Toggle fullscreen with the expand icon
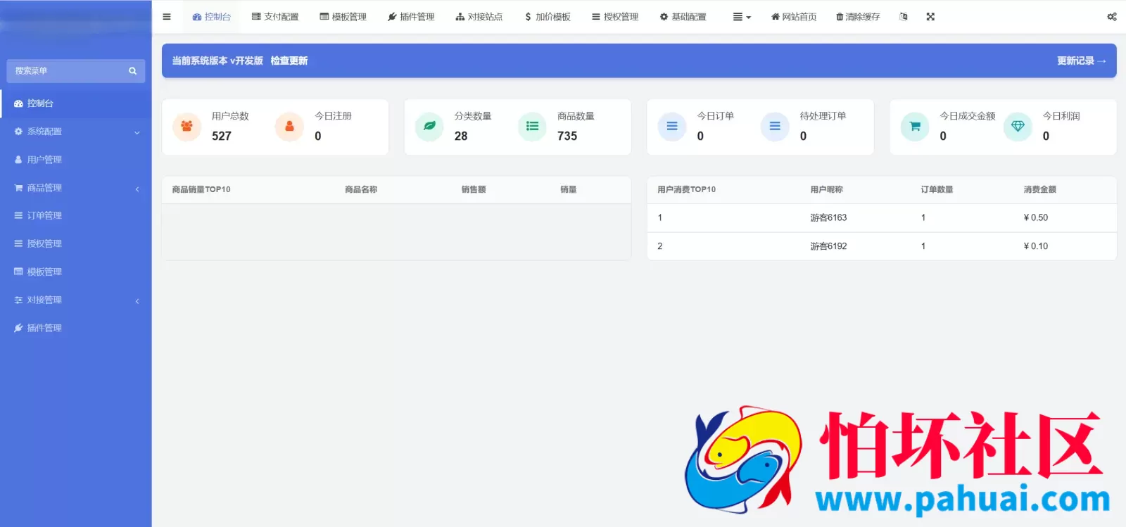Screen dimensions: 1126x527 [x=930, y=17]
